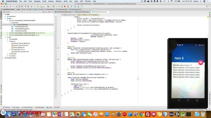Open the Run tool window button
The width and height of the screenshot is (211, 118).
[49, 108]
